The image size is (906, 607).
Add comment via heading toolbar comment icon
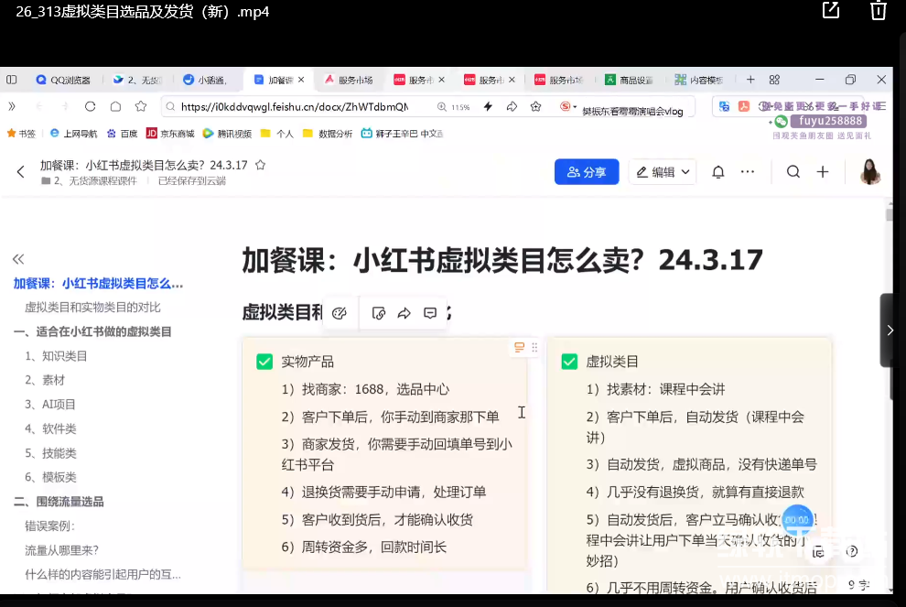(430, 313)
